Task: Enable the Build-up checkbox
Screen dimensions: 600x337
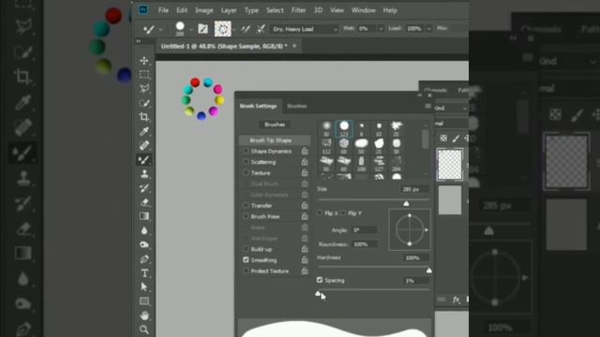Action: [x=246, y=249]
